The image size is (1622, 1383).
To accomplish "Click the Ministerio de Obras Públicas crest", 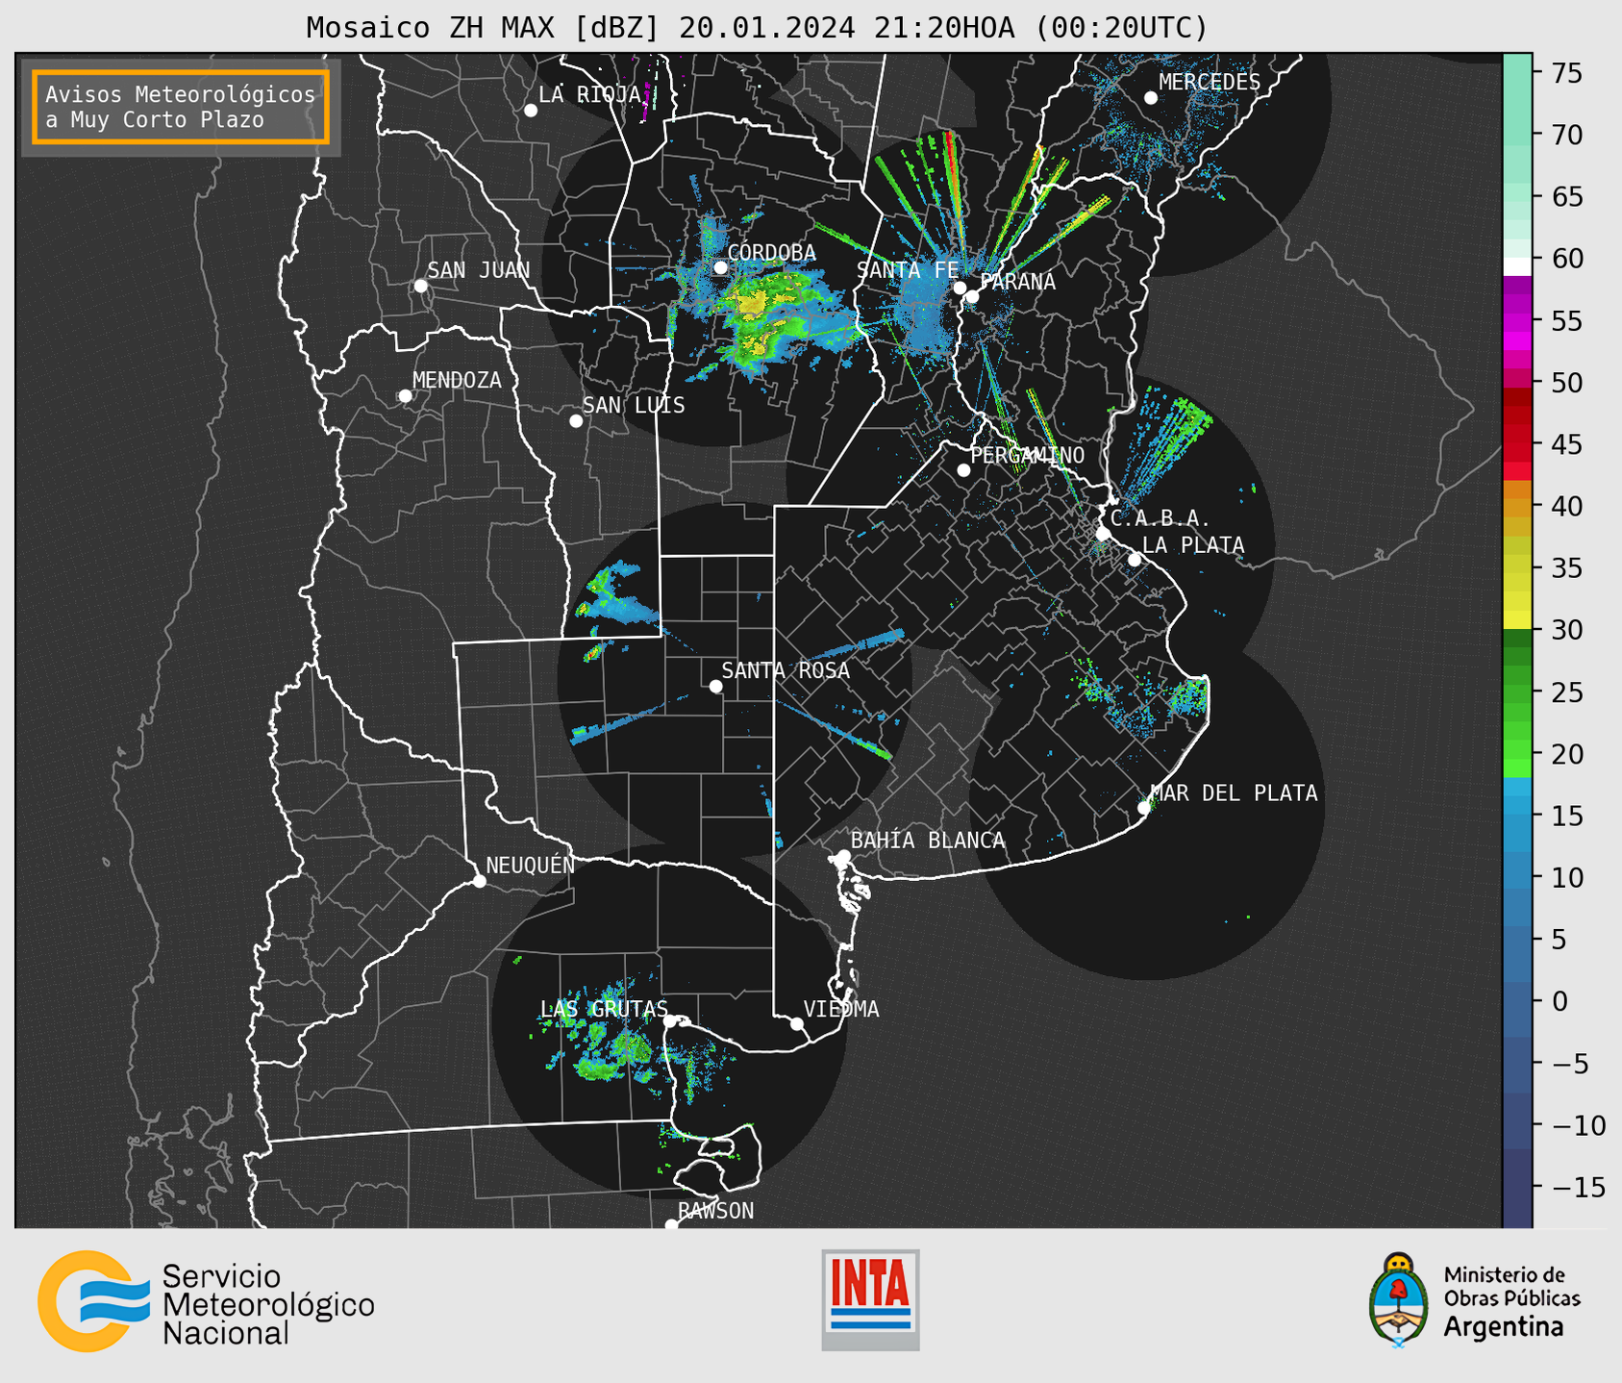I will pyautogui.click(x=1399, y=1299).
